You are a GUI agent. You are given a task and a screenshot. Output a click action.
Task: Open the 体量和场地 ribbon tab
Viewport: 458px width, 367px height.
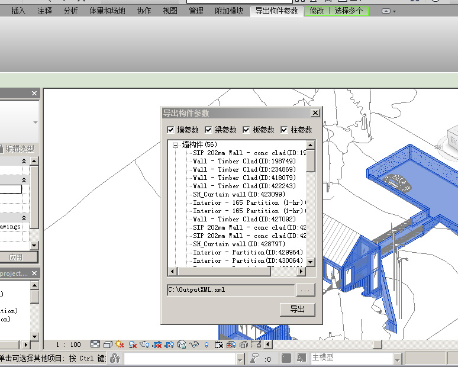tap(107, 11)
